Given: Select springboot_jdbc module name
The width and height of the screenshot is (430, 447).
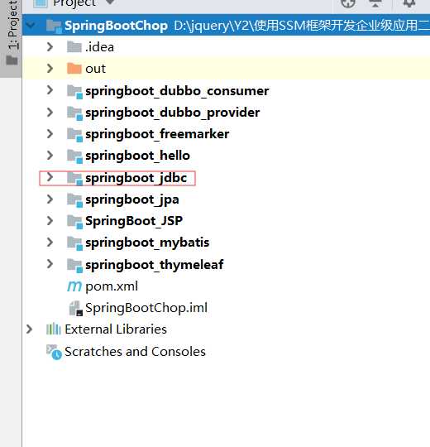Looking at the screenshot, I should coord(136,178).
